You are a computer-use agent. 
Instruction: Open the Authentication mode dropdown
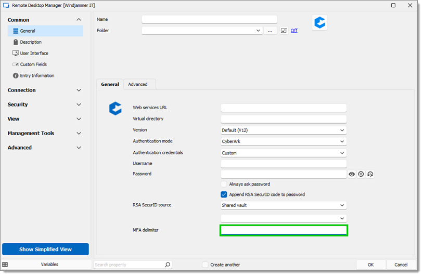click(x=284, y=141)
